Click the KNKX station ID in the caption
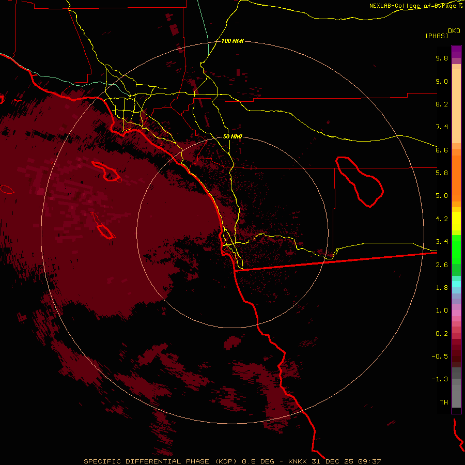Image resolution: width=465 pixels, height=465 pixels. (298, 461)
